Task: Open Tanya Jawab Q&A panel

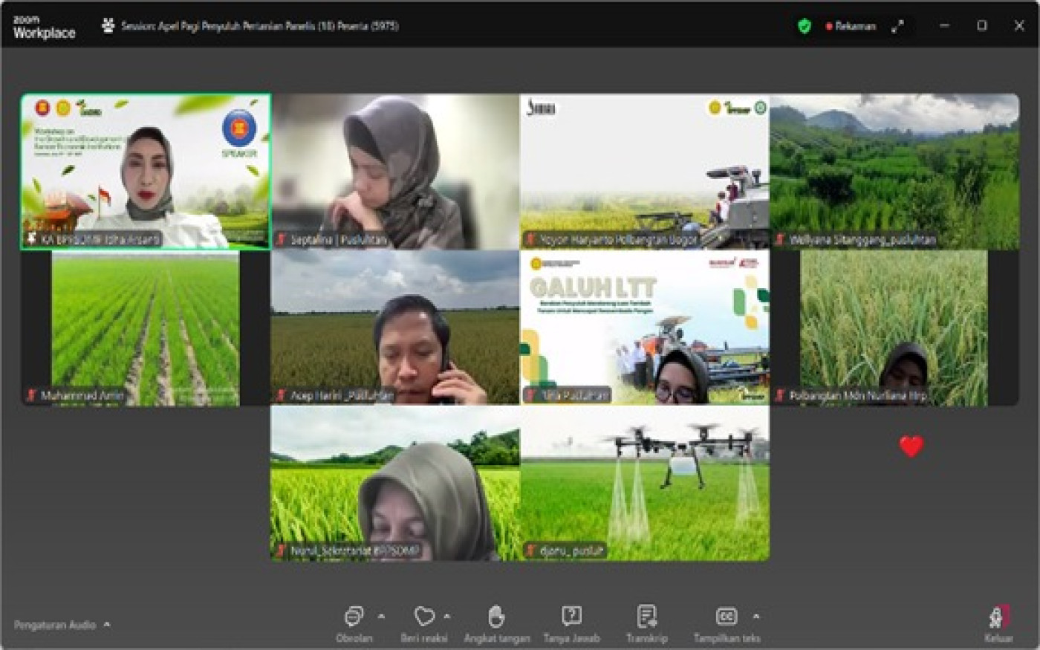Action: tap(571, 617)
